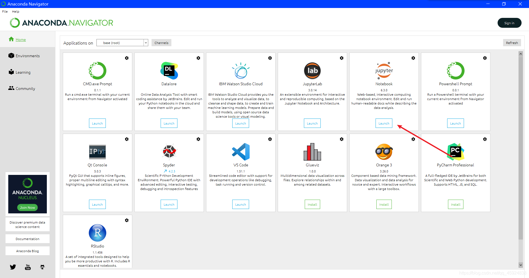The image size is (529, 278).
Task: Click the CMD.exe Prompt Anaconda icon
Action: pos(98,71)
